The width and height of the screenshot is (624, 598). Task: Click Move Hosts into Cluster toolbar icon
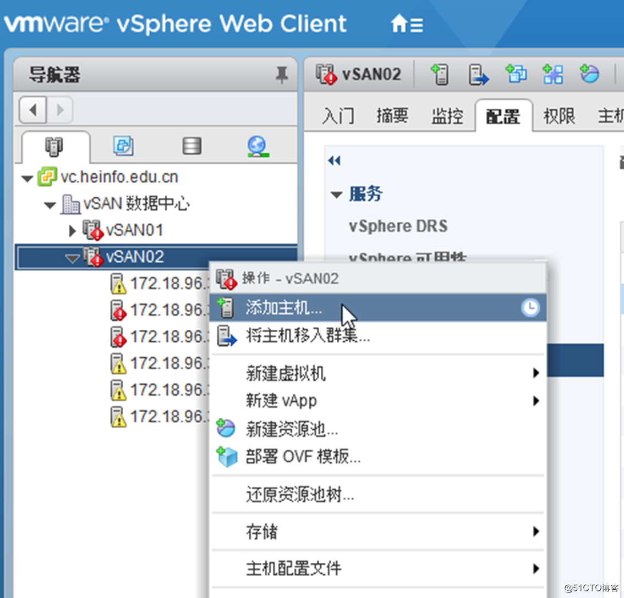478,75
